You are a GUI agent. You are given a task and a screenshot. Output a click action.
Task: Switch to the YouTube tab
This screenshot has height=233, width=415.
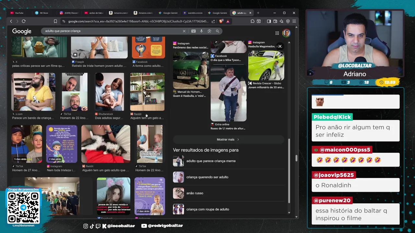19,13
